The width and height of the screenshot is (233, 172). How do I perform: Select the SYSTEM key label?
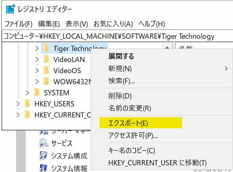tap(56, 93)
